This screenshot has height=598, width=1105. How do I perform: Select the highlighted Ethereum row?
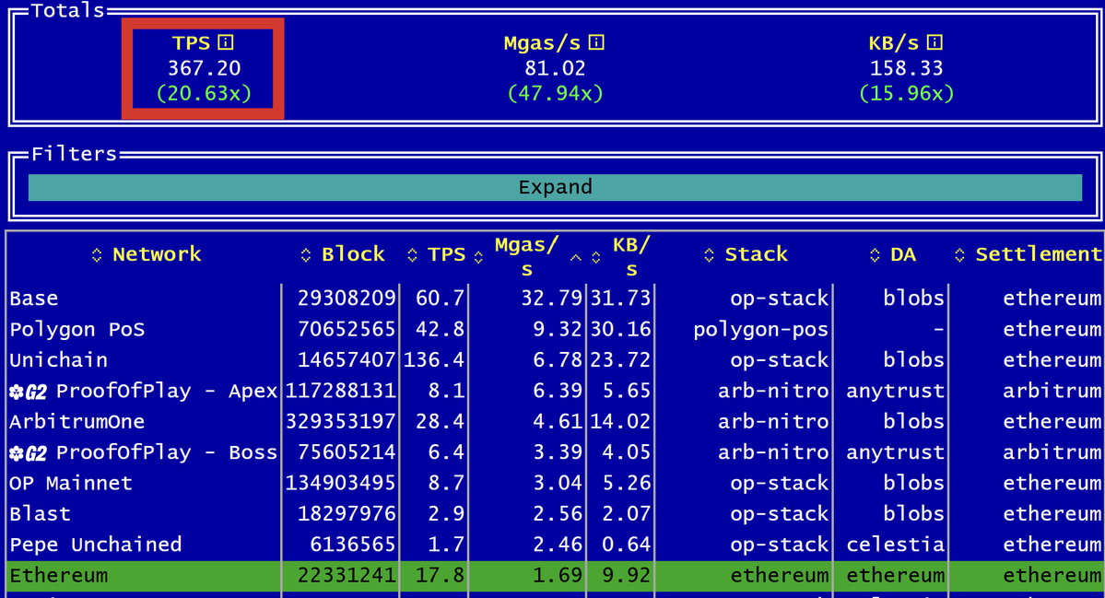[x=58, y=576]
